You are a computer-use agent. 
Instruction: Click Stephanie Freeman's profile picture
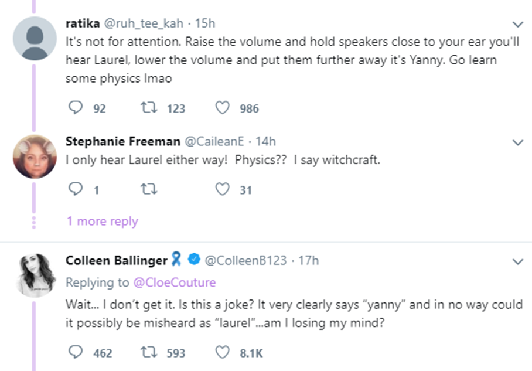pyautogui.click(x=35, y=156)
